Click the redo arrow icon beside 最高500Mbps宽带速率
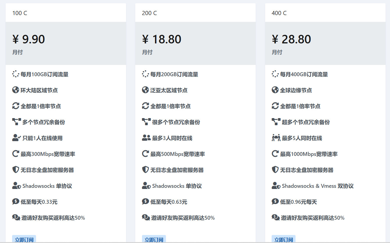Viewport: 390px width, 243px height. tap(145, 154)
